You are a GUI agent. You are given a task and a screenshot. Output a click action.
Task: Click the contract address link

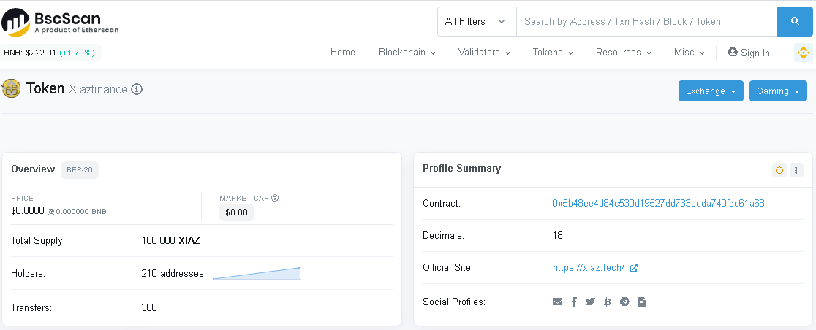point(658,204)
